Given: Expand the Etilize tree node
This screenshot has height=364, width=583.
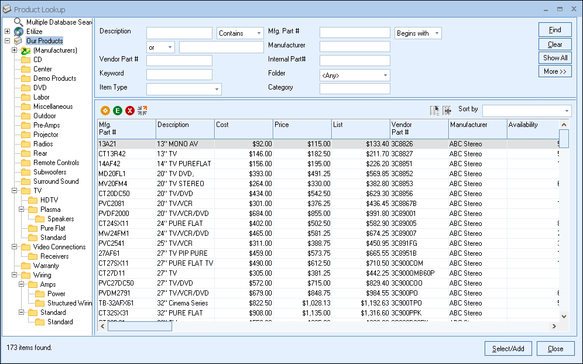Looking at the screenshot, I should click(7, 32).
